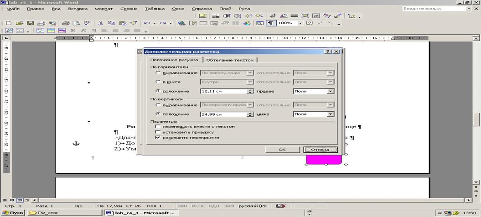481x217 pixels.
Task: Open the 'ниже' Поля dropdown
Action: (x=331, y=114)
